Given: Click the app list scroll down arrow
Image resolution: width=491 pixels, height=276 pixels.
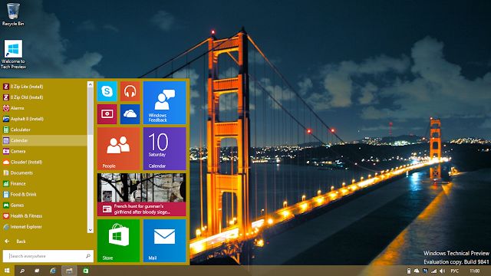Looking at the screenshot, I should point(91,230).
